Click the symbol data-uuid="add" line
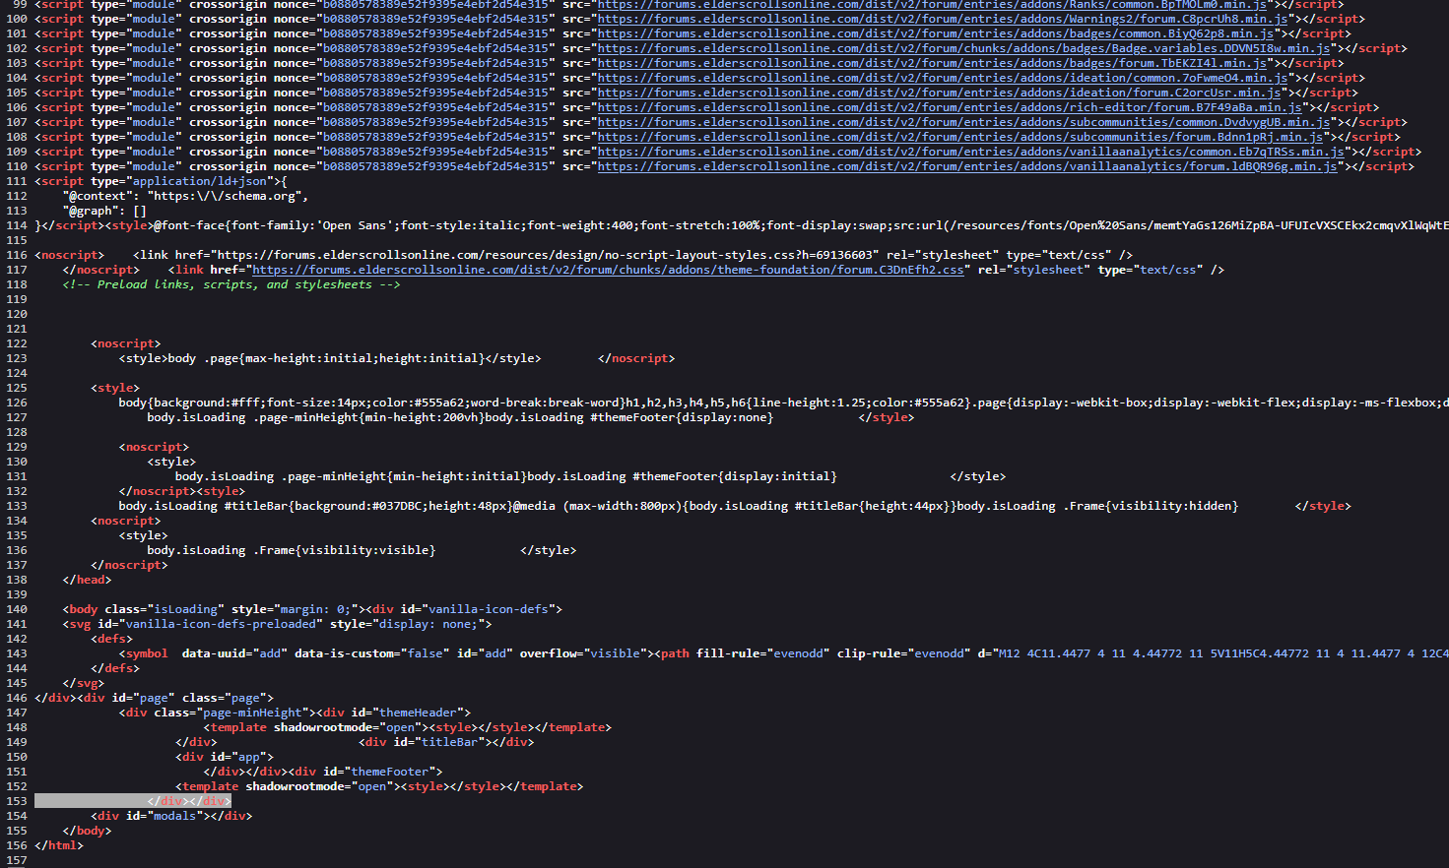This screenshot has height=868, width=1449. [x=784, y=653]
